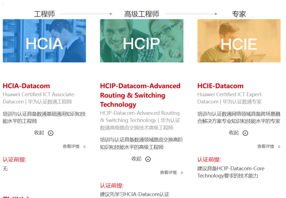Collapse the HCIP-Datacom card via 收起 text
The height and width of the screenshot is (198, 286).
pyautogui.click(x=136, y=159)
